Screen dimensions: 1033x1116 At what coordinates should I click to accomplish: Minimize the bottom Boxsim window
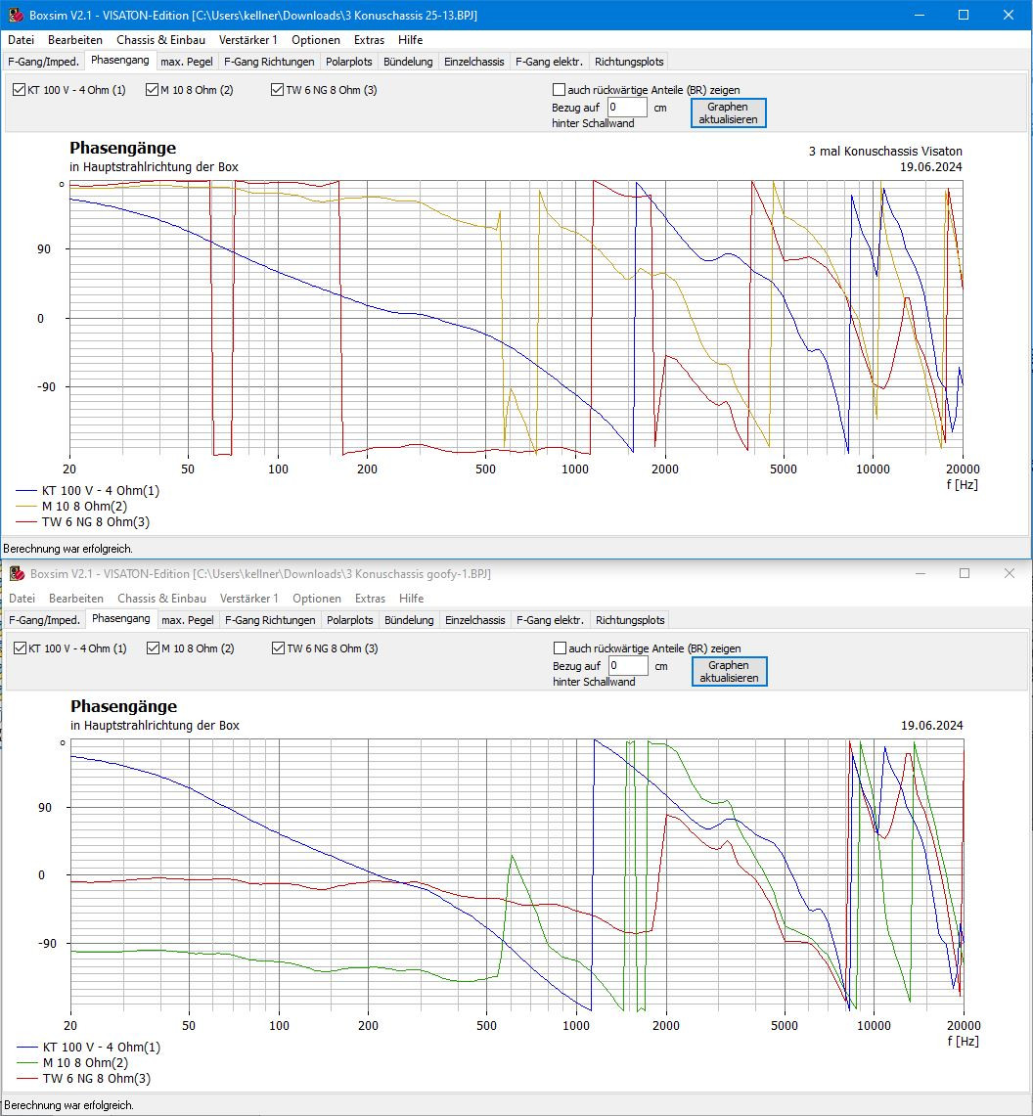pyautogui.click(x=920, y=574)
